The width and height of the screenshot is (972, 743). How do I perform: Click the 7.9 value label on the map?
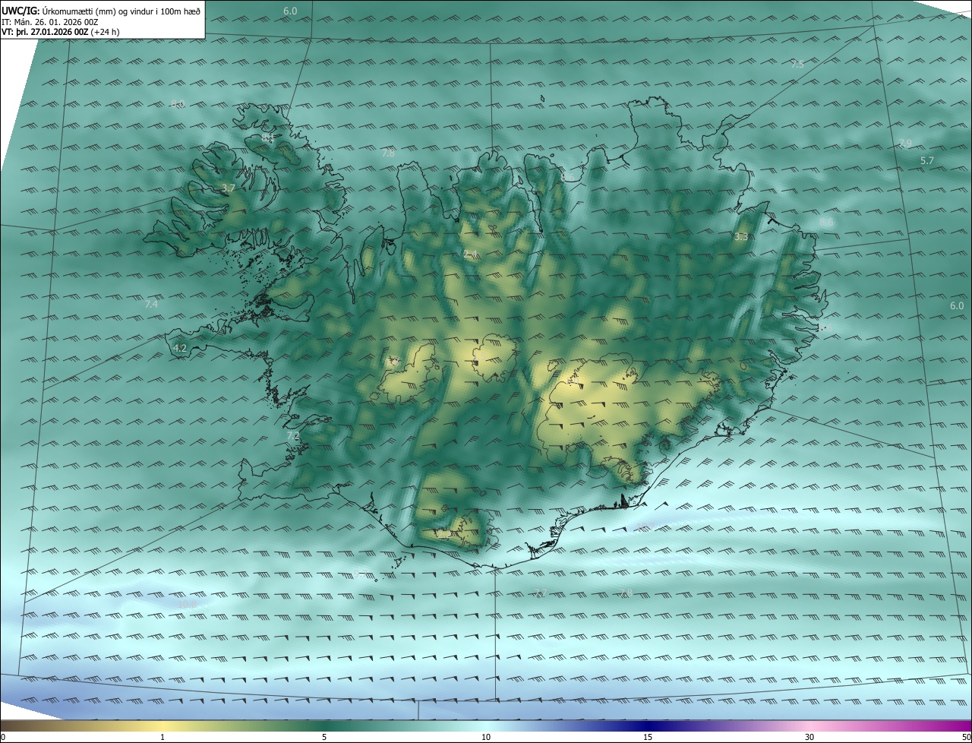coord(904,144)
